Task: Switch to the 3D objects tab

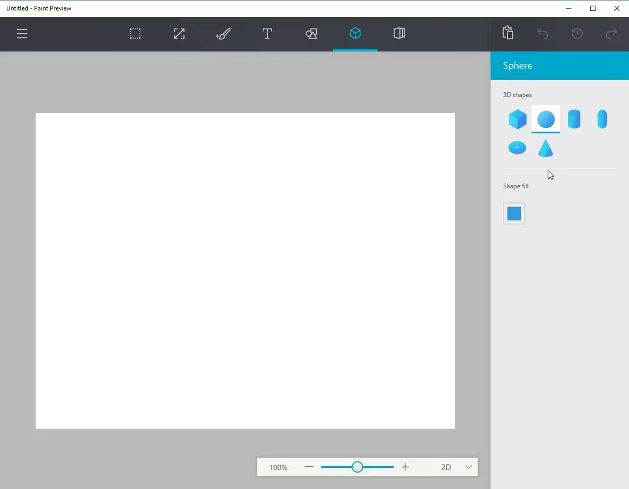Action: coord(355,34)
